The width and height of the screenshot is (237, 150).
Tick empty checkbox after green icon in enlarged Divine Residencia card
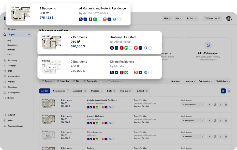(x=131, y=72)
